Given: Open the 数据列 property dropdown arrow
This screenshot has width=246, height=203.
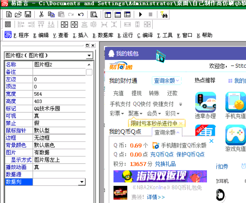Looking at the screenshot, I should tap(82, 182).
